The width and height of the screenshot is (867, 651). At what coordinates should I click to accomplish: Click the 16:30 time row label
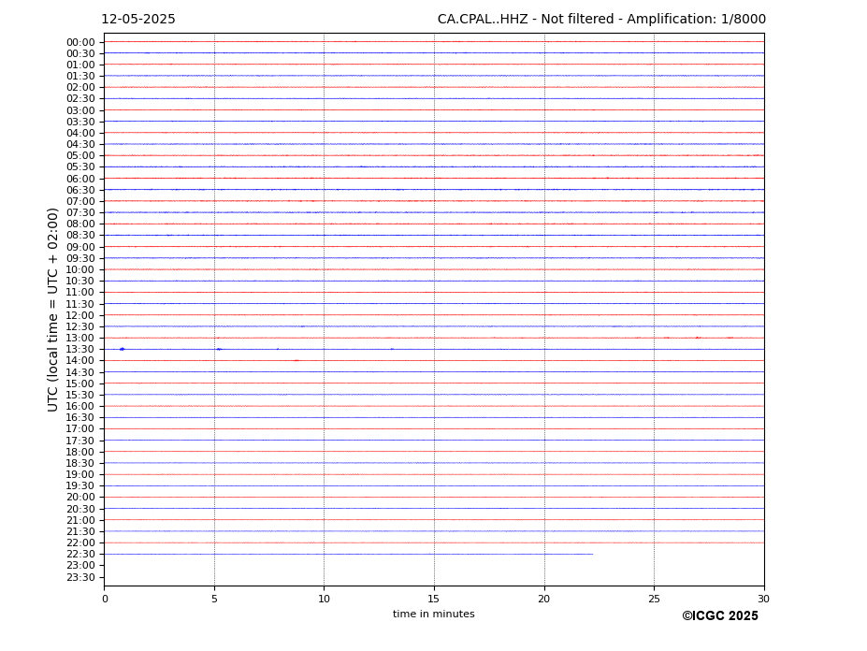(80, 417)
